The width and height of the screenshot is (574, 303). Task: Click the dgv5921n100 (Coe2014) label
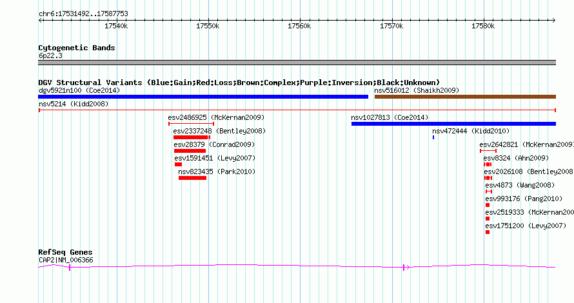pos(79,90)
